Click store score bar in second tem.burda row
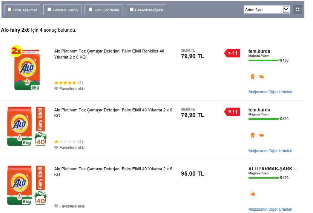 tap(264, 119)
